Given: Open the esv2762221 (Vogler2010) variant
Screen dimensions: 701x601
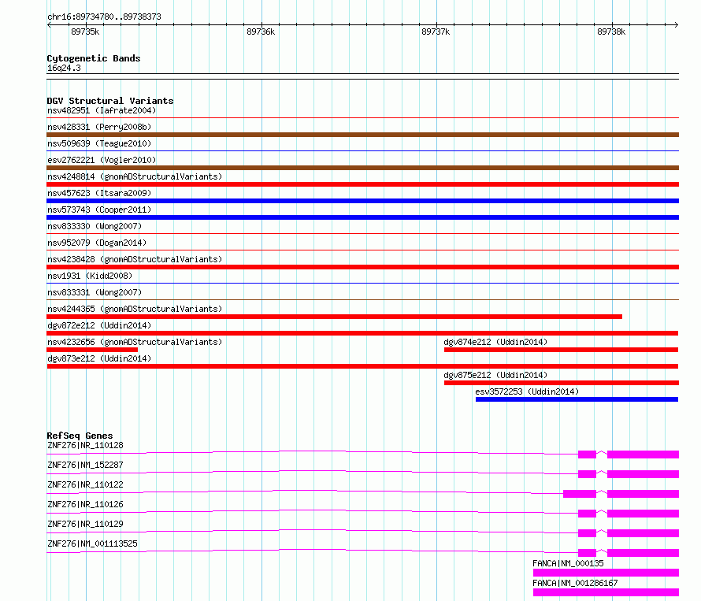Looking at the screenshot, I should [x=102, y=160].
